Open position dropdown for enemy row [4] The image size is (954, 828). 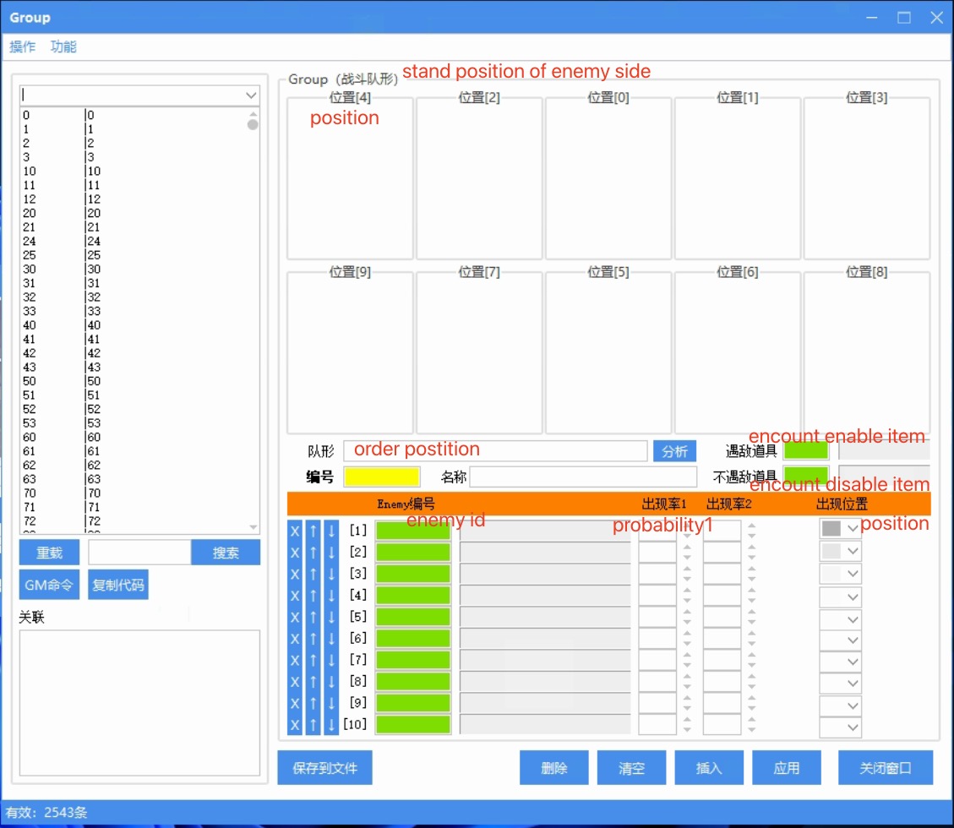(x=853, y=596)
